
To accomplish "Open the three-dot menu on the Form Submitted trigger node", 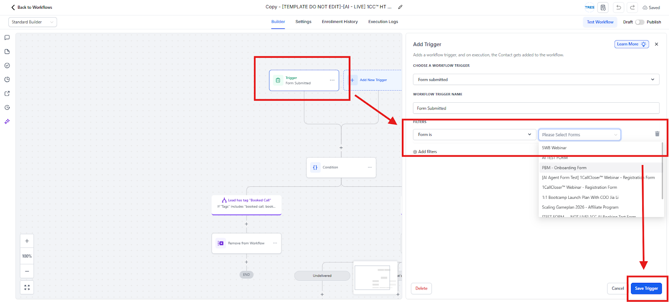I will (332, 80).
